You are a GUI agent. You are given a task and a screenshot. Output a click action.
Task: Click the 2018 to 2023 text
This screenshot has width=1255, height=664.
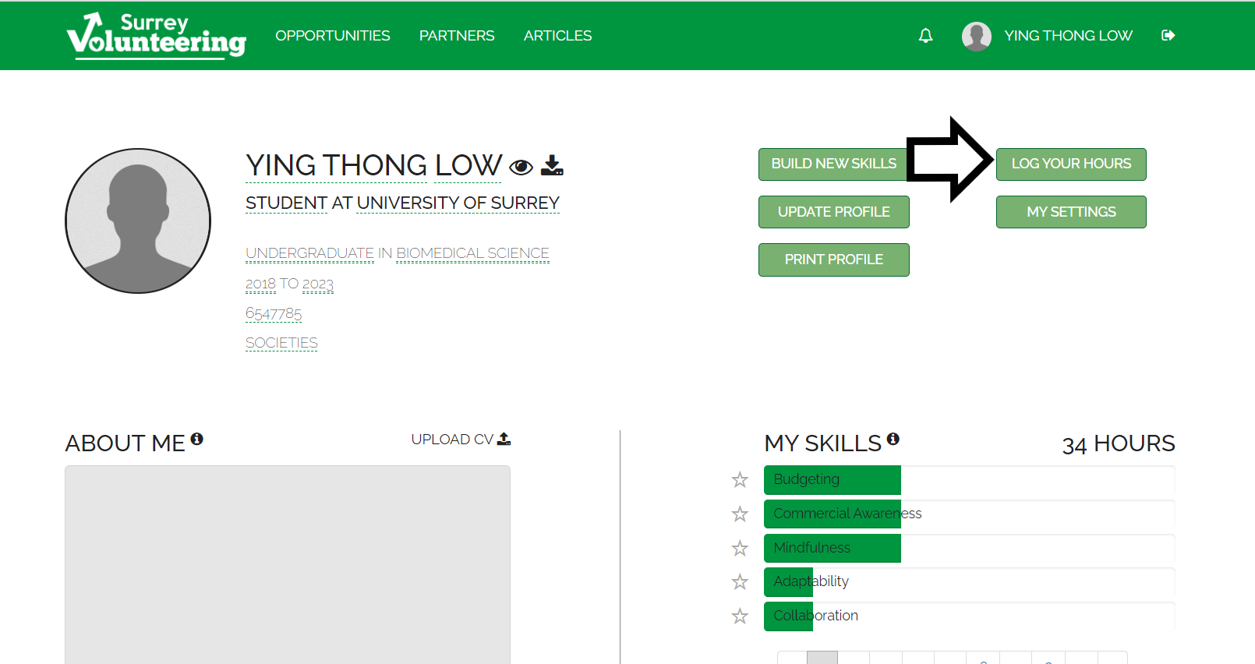pos(289,284)
